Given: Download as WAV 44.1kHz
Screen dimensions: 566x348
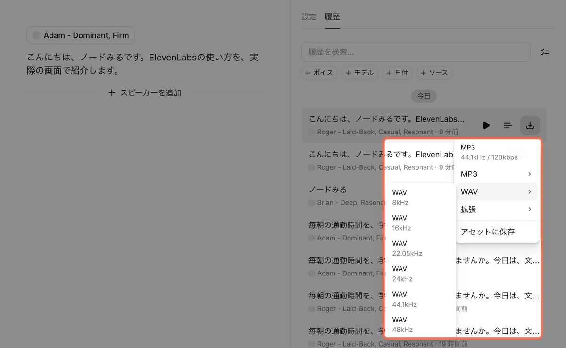Looking at the screenshot, I should [x=421, y=299].
